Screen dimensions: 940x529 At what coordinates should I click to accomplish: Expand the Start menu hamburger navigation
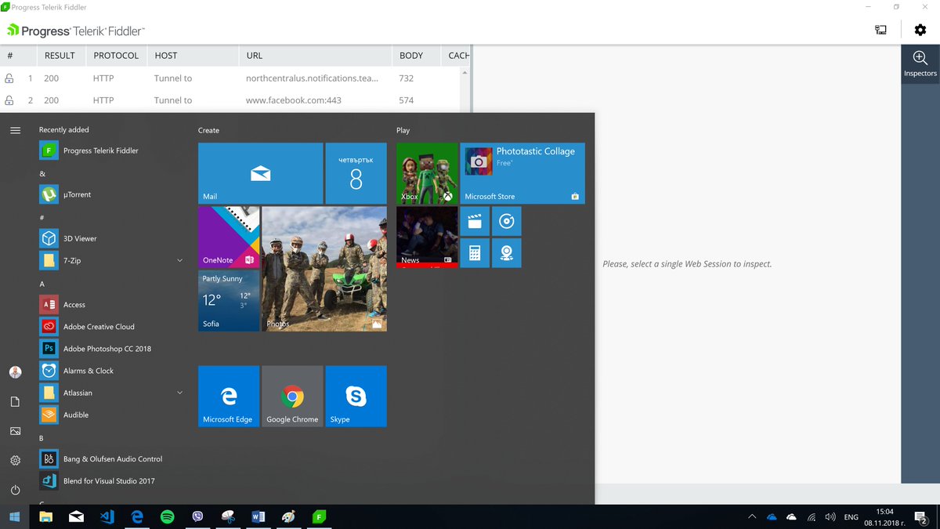tap(15, 130)
